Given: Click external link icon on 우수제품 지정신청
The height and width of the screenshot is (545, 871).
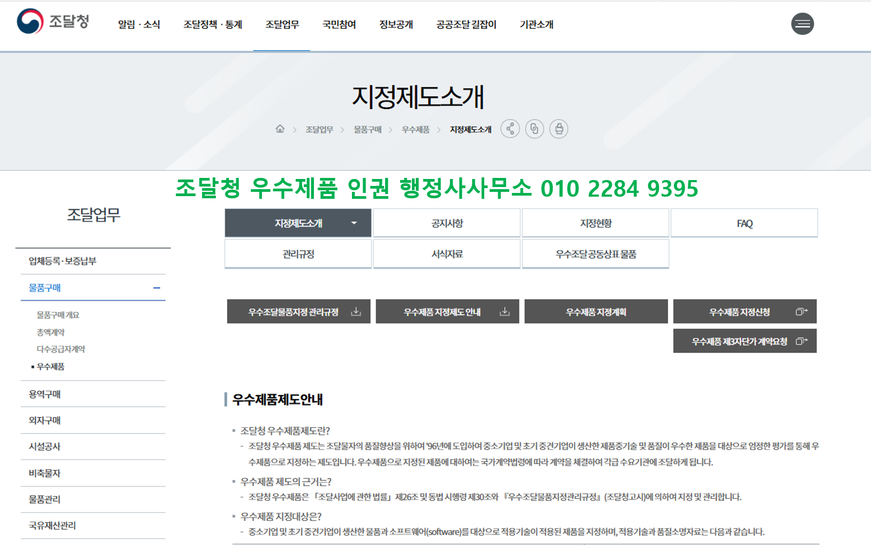Looking at the screenshot, I should click(801, 312).
